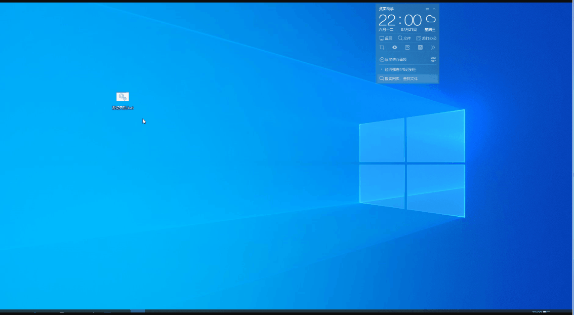Click the 22:00 clock display in the widget
This screenshot has width=574, height=315.
(400, 20)
